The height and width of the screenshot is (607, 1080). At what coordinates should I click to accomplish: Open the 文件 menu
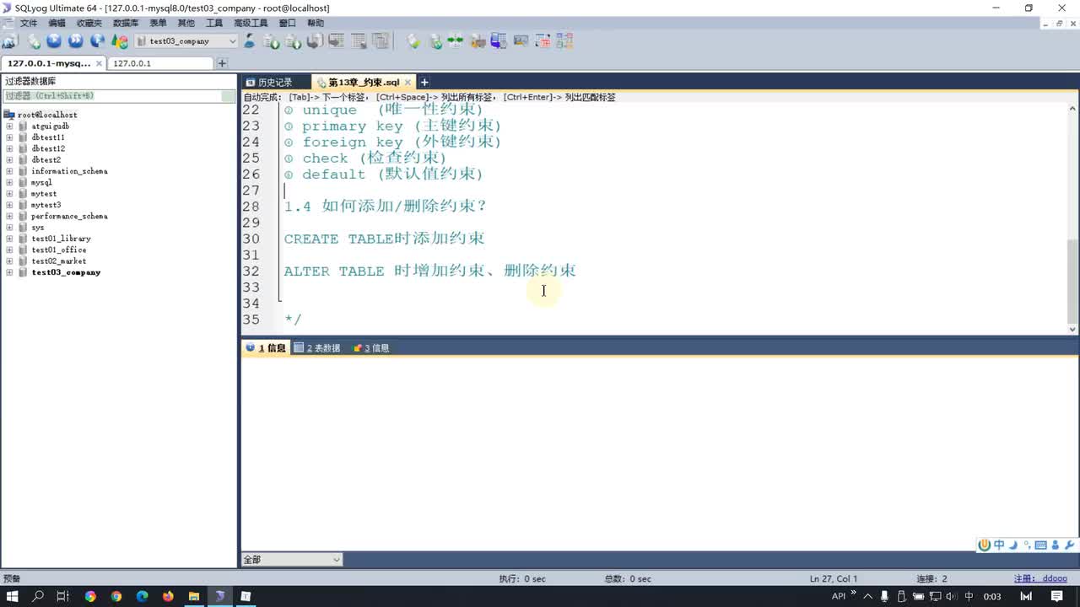click(x=29, y=24)
